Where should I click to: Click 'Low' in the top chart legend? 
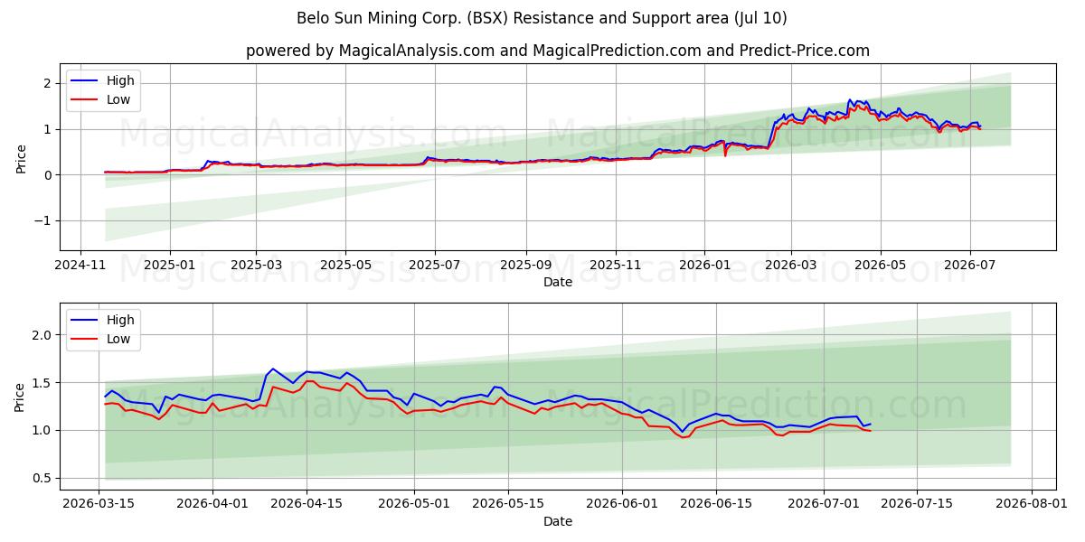118,99
